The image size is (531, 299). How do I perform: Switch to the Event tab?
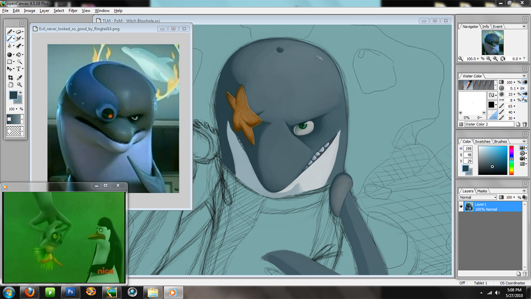click(498, 26)
